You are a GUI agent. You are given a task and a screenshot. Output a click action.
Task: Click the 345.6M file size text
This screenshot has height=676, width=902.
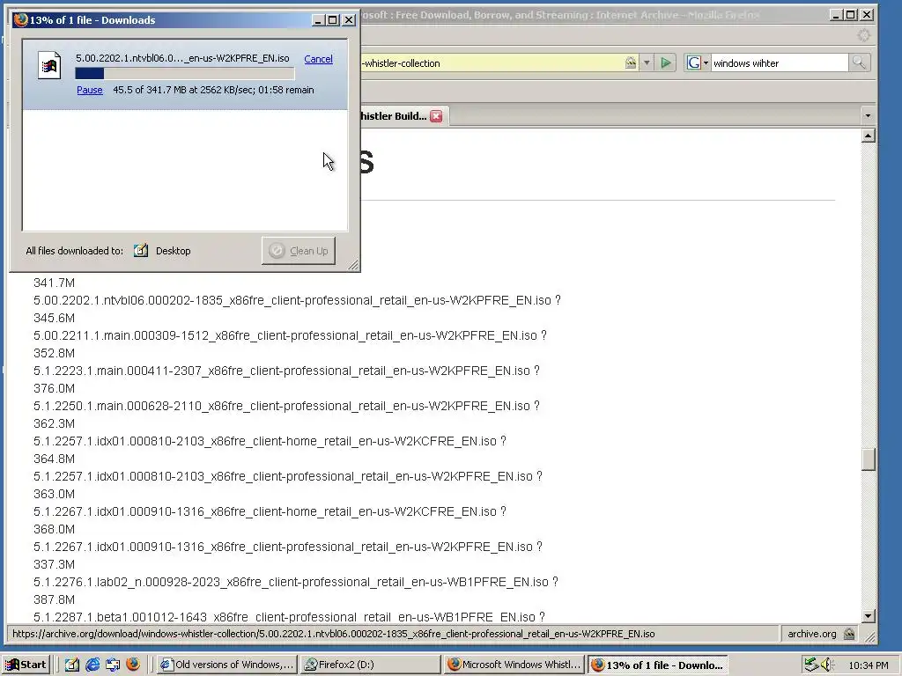54,318
